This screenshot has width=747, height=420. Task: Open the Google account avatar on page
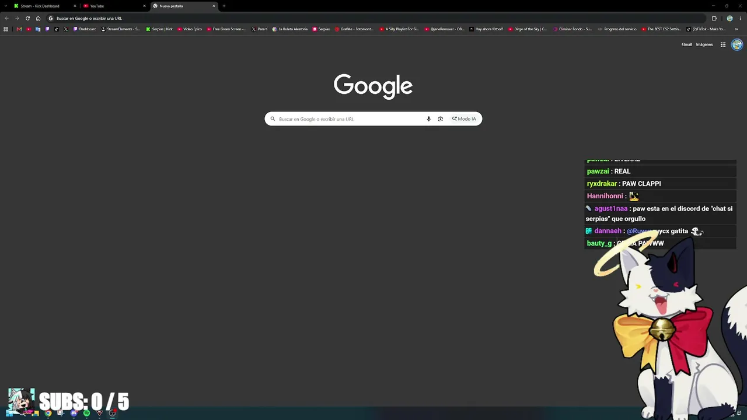[737, 45]
